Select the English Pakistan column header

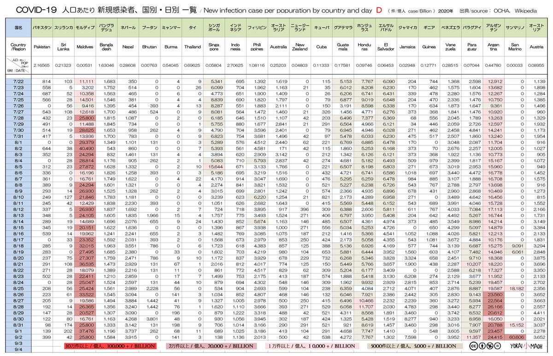pyautogui.click(x=41, y=47)
